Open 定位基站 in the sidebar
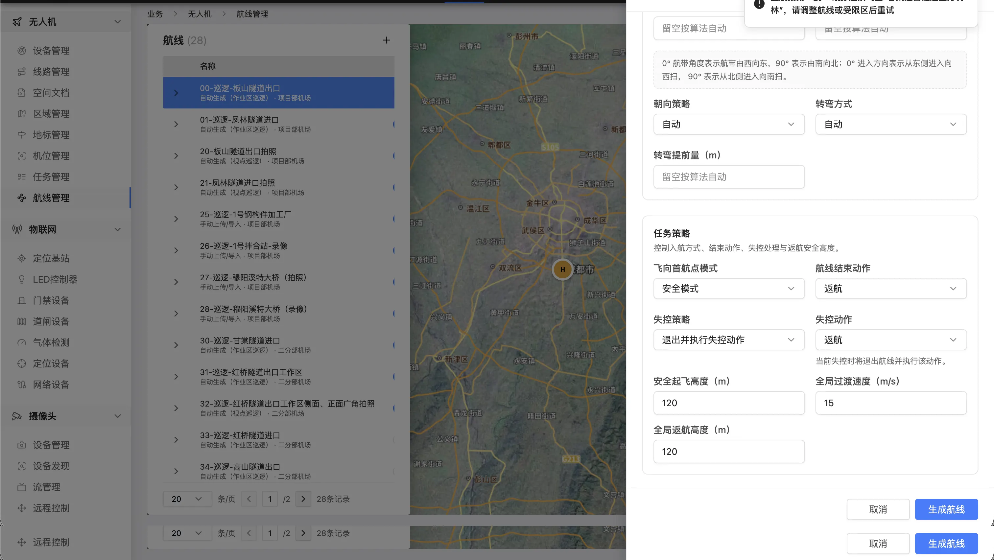This screenshot has width=994, height=560. tap(51, 258)
